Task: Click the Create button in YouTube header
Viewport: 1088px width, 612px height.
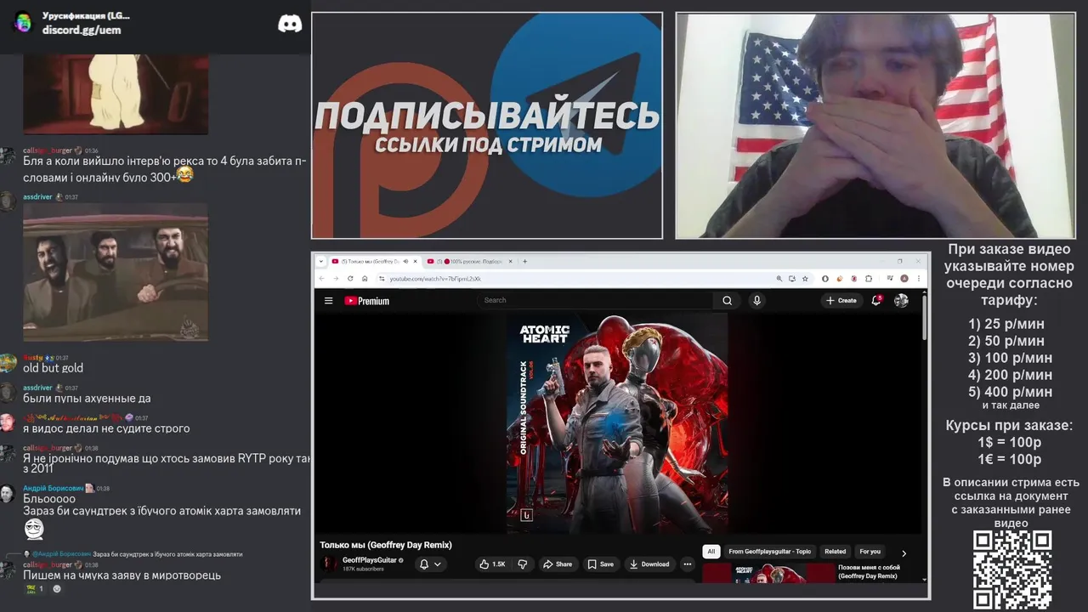Action: 841,300
